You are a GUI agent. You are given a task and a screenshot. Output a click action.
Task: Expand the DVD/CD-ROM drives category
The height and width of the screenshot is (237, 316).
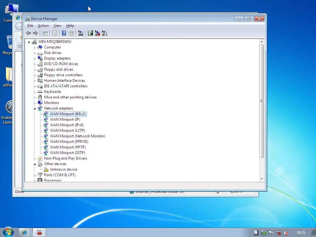pyautogui.click(x=35, y=64)
